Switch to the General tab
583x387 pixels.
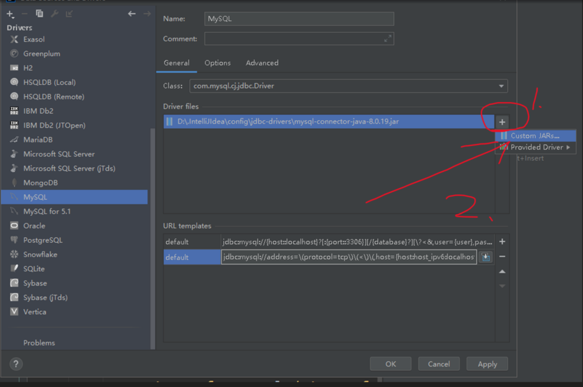[x=177, y=63]
